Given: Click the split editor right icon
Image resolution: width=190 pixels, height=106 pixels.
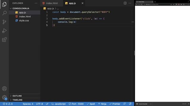Looking at the screenshot, I should pyautogui.click(x=125, y=3).
